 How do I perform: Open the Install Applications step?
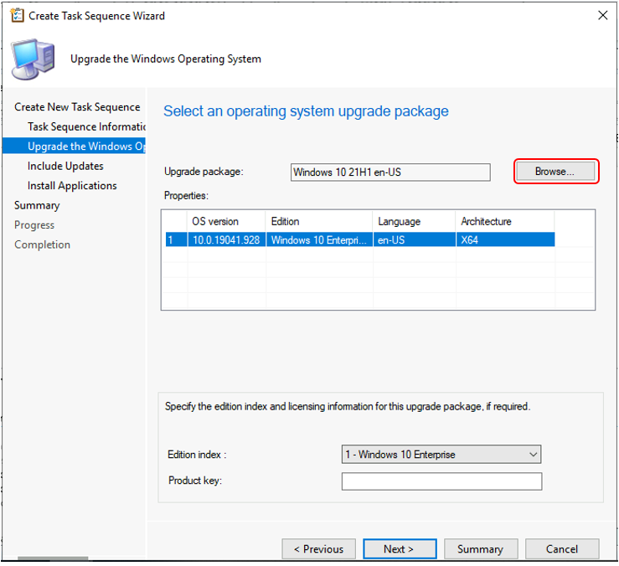pos(72,186)
